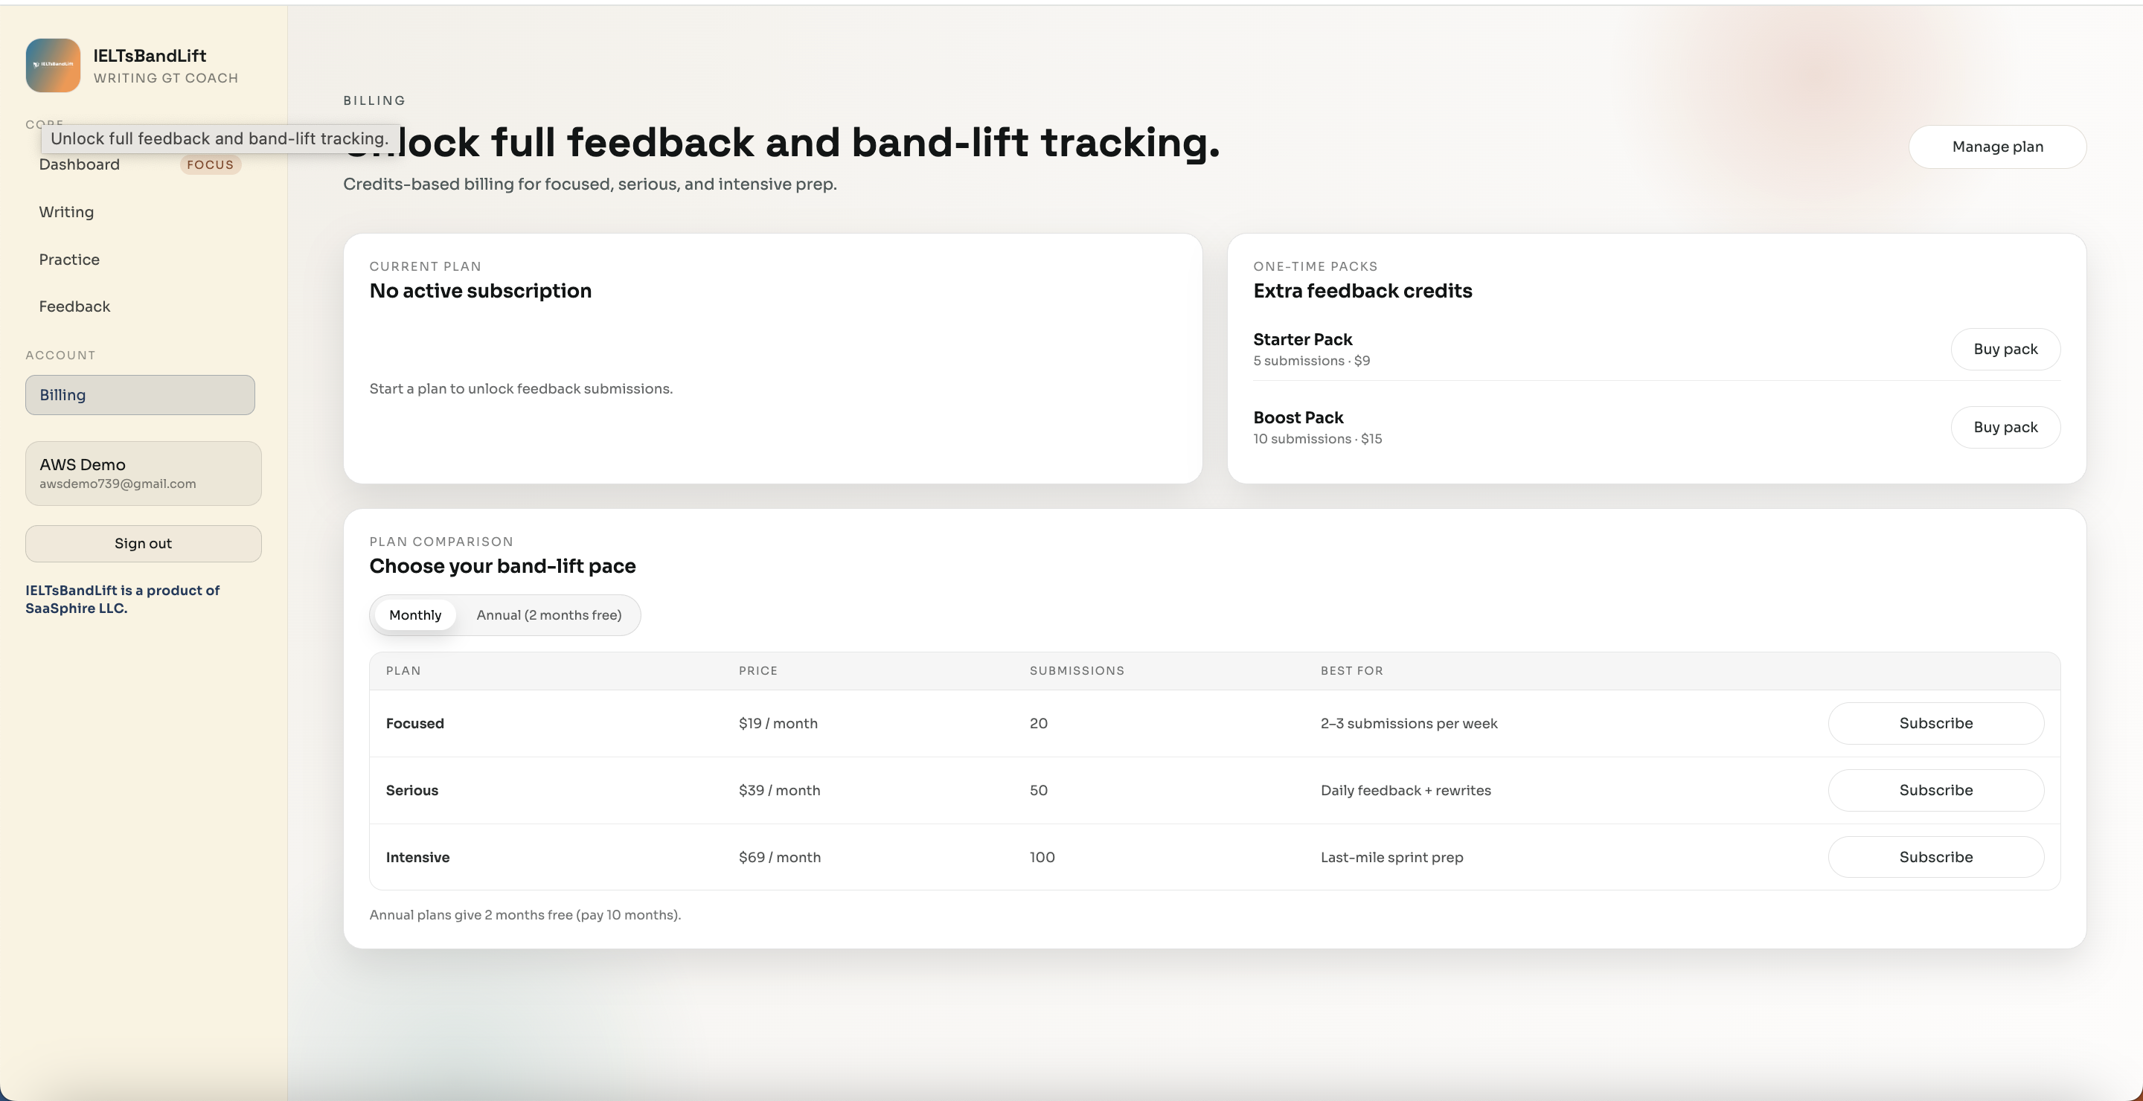Click the AWS Demo account card
This screenshot has width=2143, height=1101.
tap(143, 473)
